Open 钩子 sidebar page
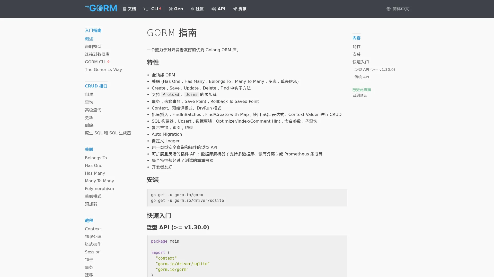Image resolution: width=494 pixels, height=277 pixels. point(89,260)
